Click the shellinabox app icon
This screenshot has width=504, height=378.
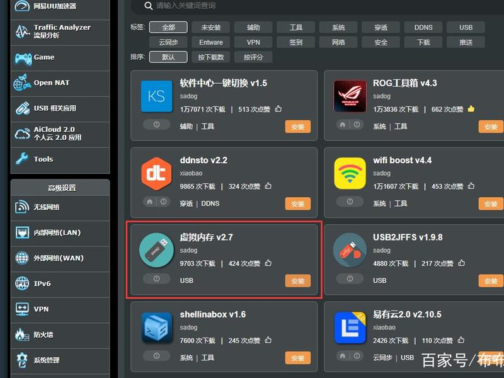(156, 328)
